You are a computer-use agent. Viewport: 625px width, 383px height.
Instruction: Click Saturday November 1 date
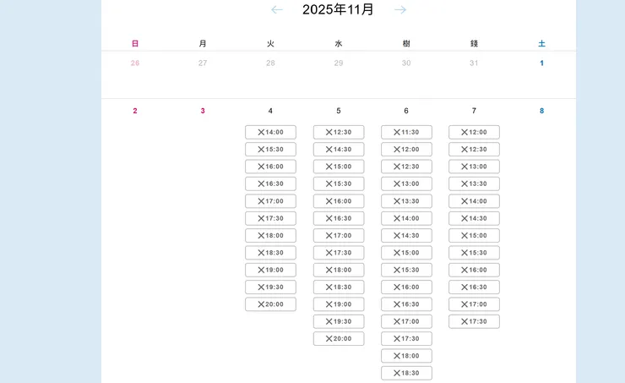coord(541,63)
